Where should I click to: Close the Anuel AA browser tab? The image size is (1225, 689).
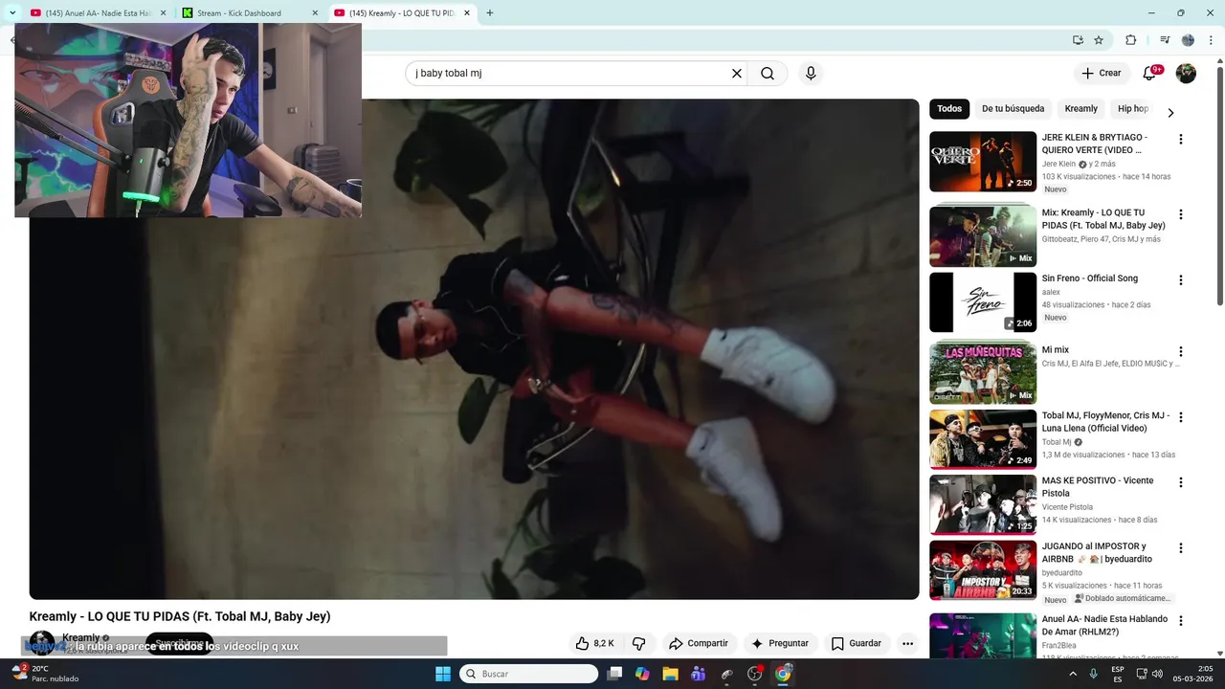pos(164,13)
